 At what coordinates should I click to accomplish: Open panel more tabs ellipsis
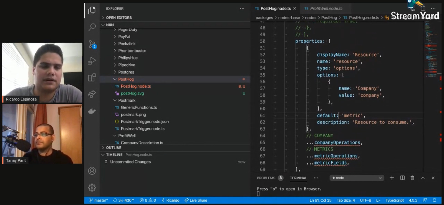point(316,178)
